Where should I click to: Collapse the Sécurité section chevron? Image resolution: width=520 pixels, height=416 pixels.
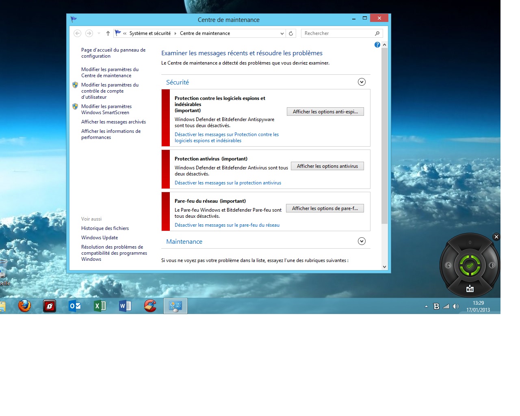pyautogui.click(x=362, y=82)
